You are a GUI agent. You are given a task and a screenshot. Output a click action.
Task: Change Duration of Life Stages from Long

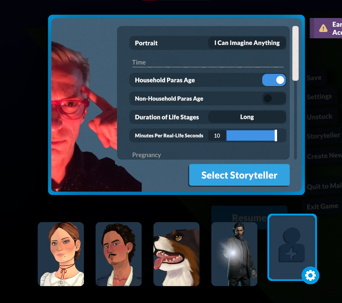coord(247,117)
